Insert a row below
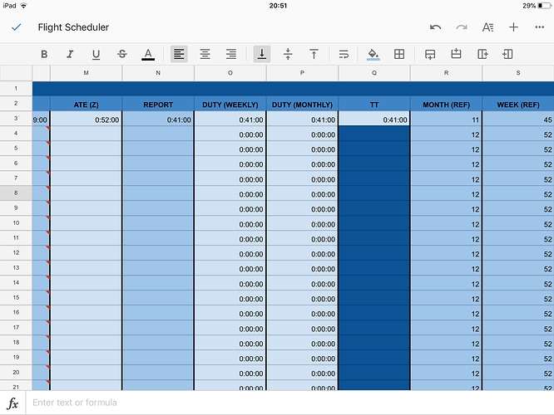Viewport: 554px width, 415px height. tap(430, 54)
